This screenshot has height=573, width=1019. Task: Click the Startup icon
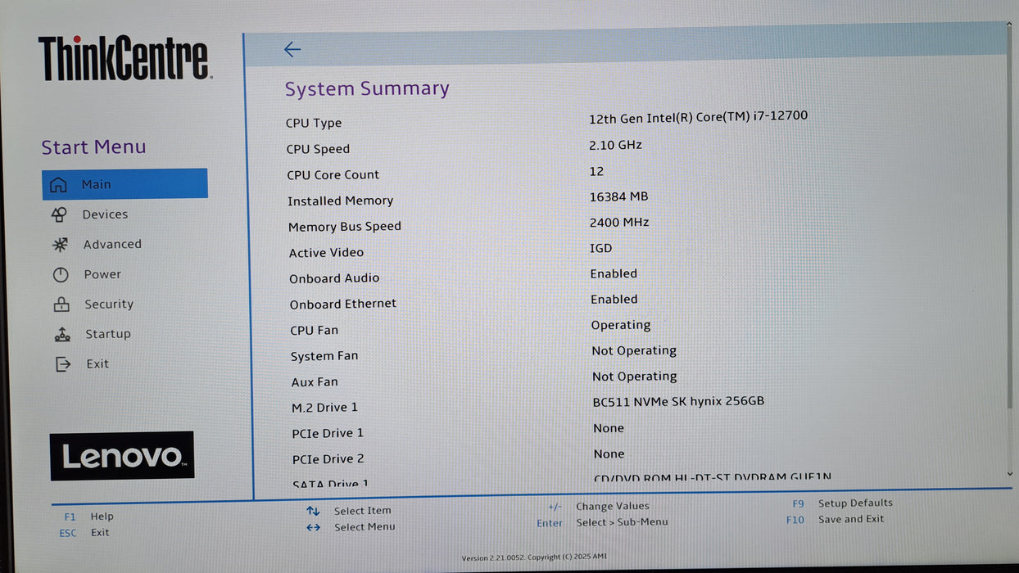62,334
